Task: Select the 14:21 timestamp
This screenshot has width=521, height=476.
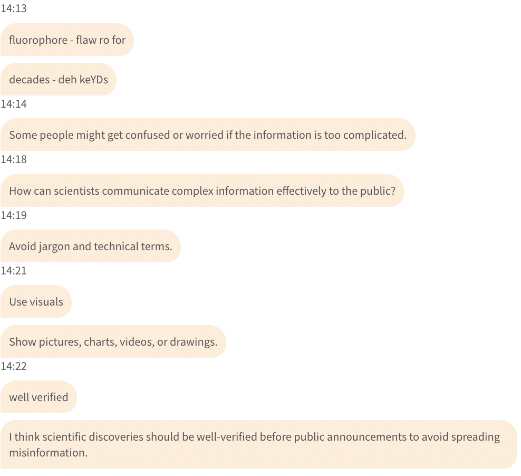Action: click(x=14, y=271)
